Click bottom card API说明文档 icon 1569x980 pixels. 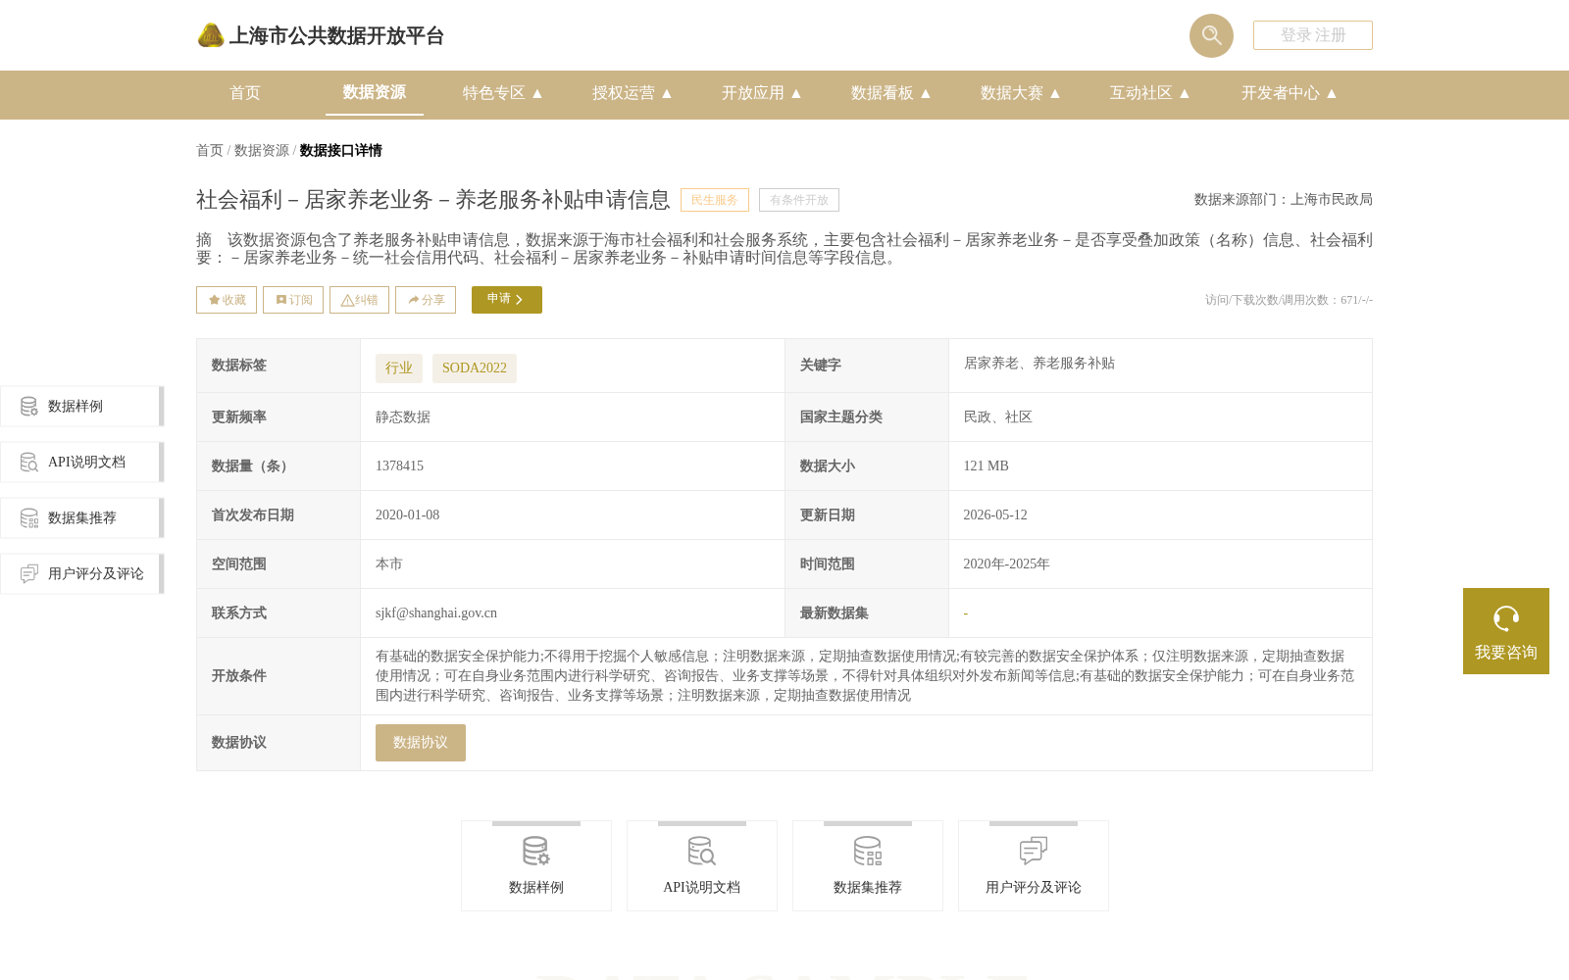(x=701, y=851)
